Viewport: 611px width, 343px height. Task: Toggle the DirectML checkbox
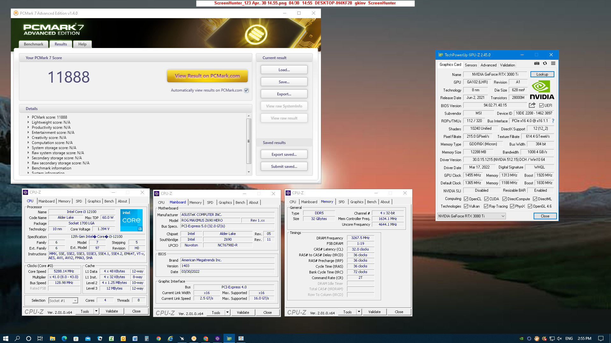coord(535,199)
